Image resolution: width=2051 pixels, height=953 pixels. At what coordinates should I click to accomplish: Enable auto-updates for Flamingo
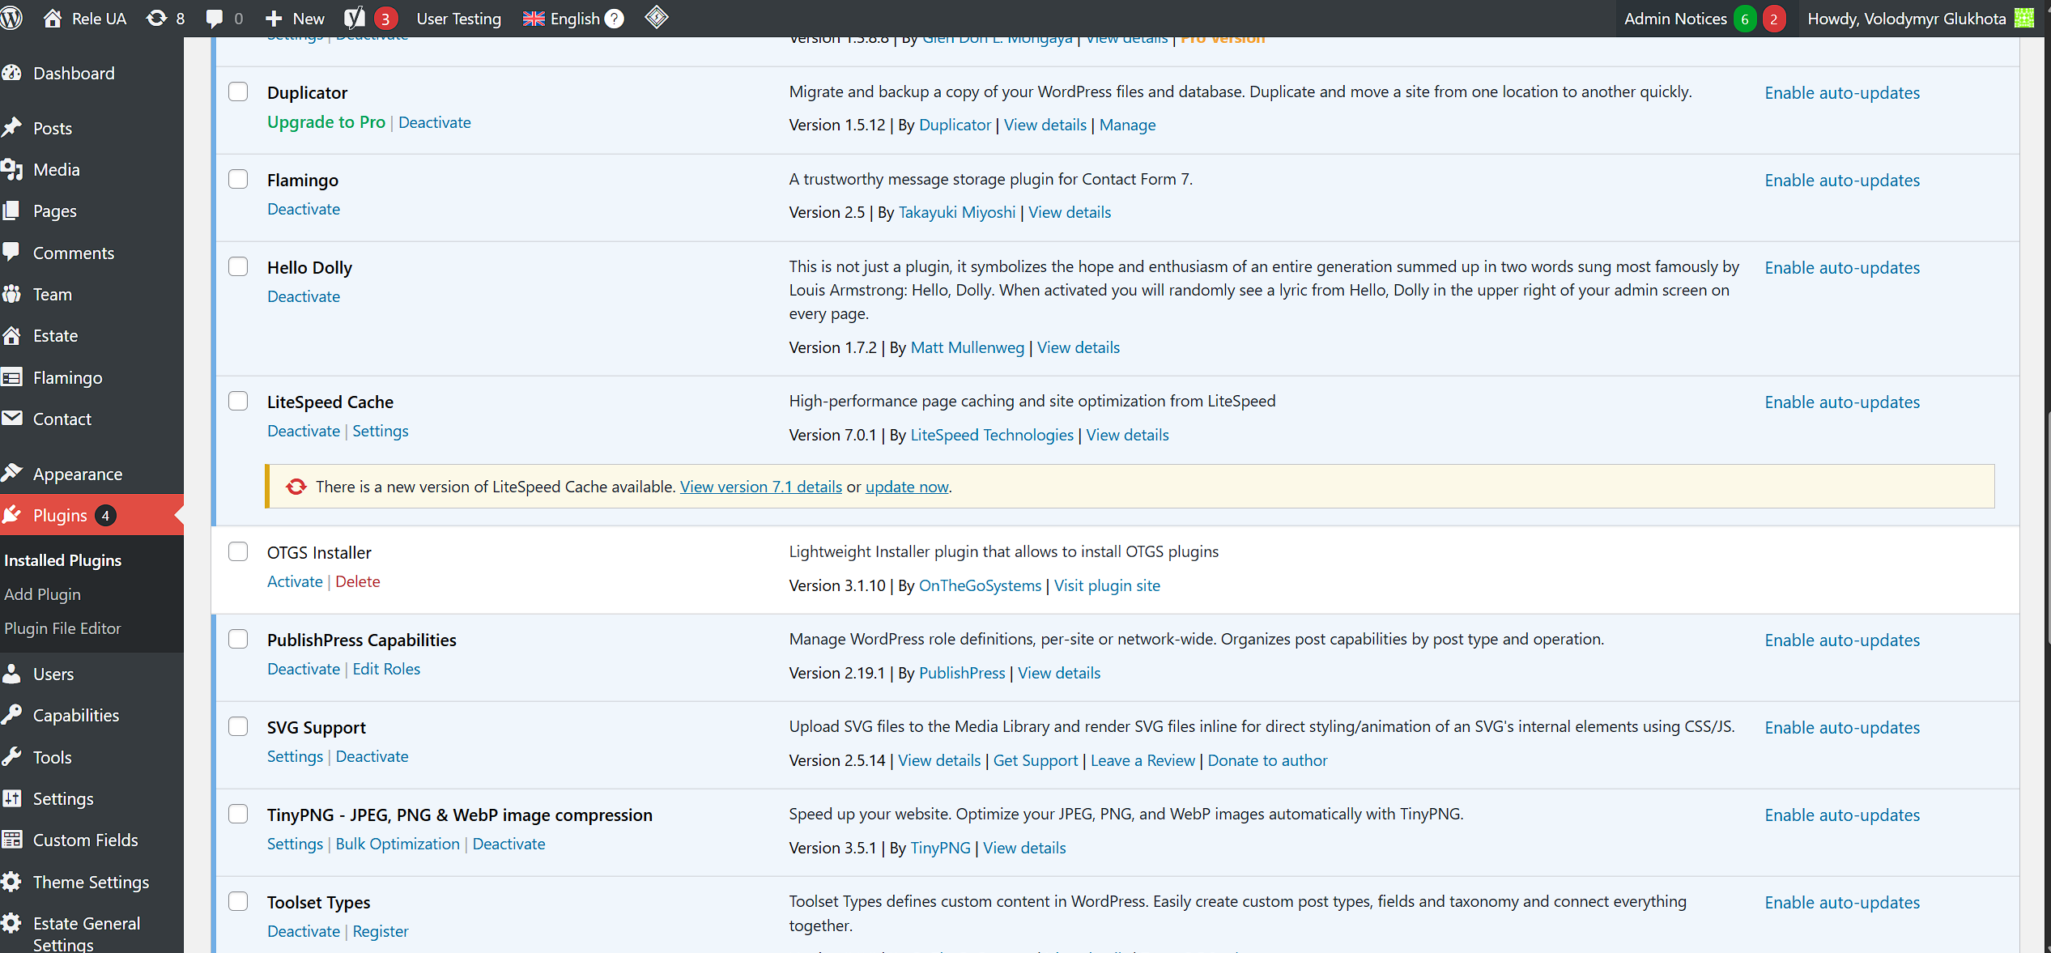click(x=1842, y=180)
